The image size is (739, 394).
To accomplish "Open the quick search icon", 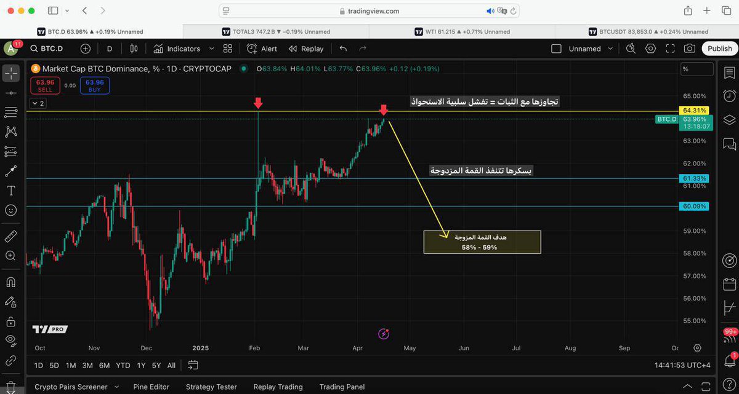I will click(x=631, y=49).
